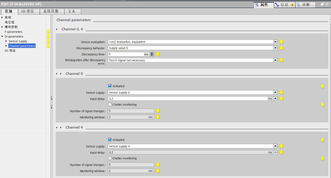Select Channel parameters in the tree
The width and height of the screenshot is (331, 178).
[x=22, y=46]
